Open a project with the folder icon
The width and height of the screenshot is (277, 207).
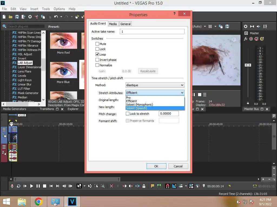tap(11, 17)
